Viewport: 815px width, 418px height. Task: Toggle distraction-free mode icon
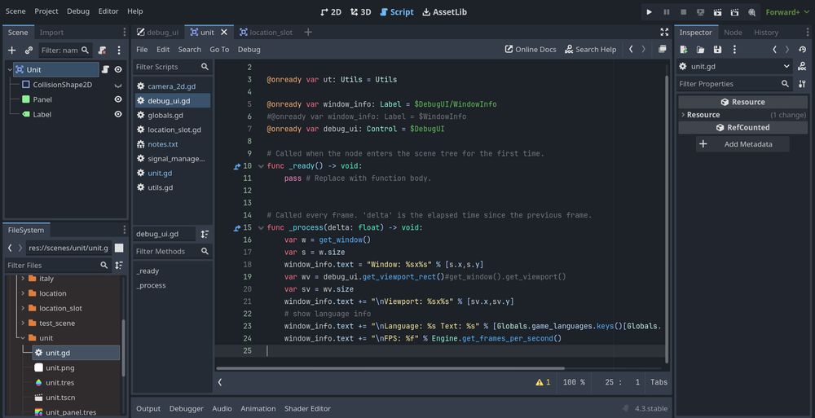pos(664,33)
